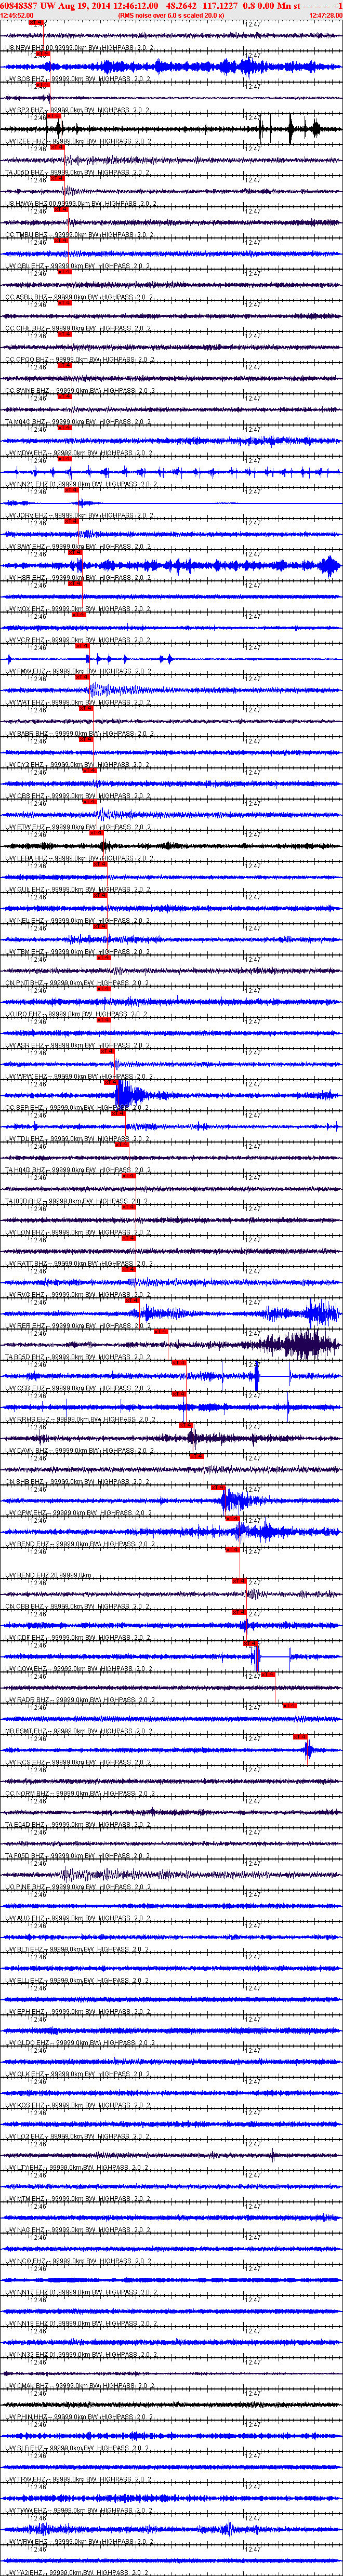343x2576 pixels.
Task: Select the CN PNT BHZ trace label
Action: 78,984
